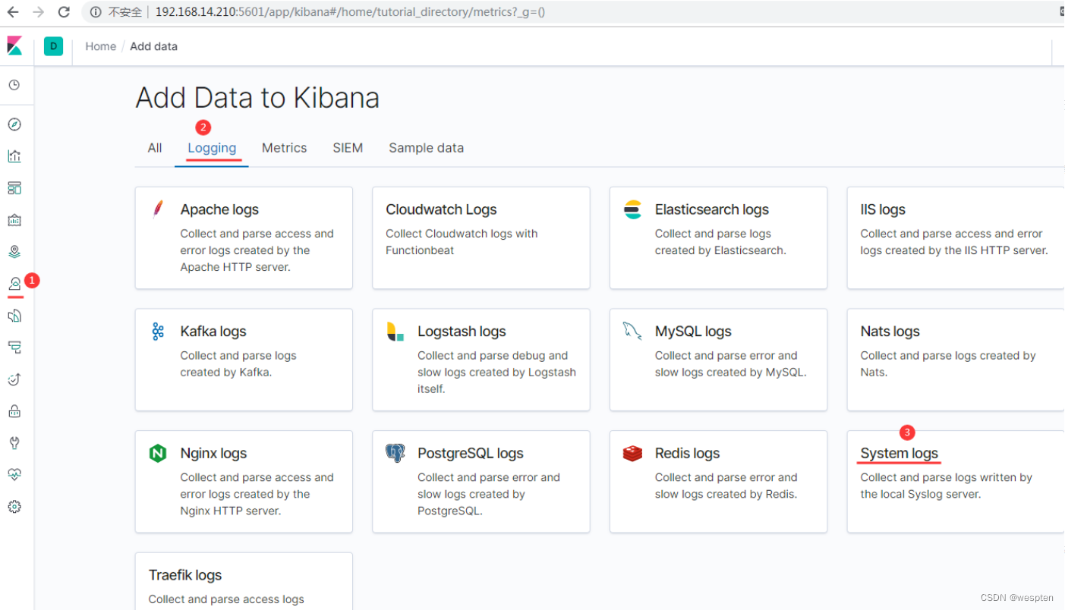
Task: Click 'logs created by the IIS HTTP server.' text
Action: [954, 250]
